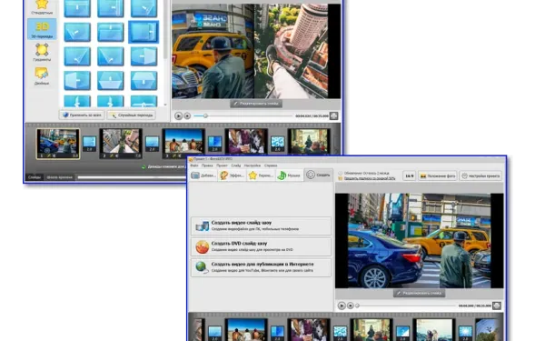Open the Справка menu
Viewport: 545px width, 341px height.
point(271,165)
